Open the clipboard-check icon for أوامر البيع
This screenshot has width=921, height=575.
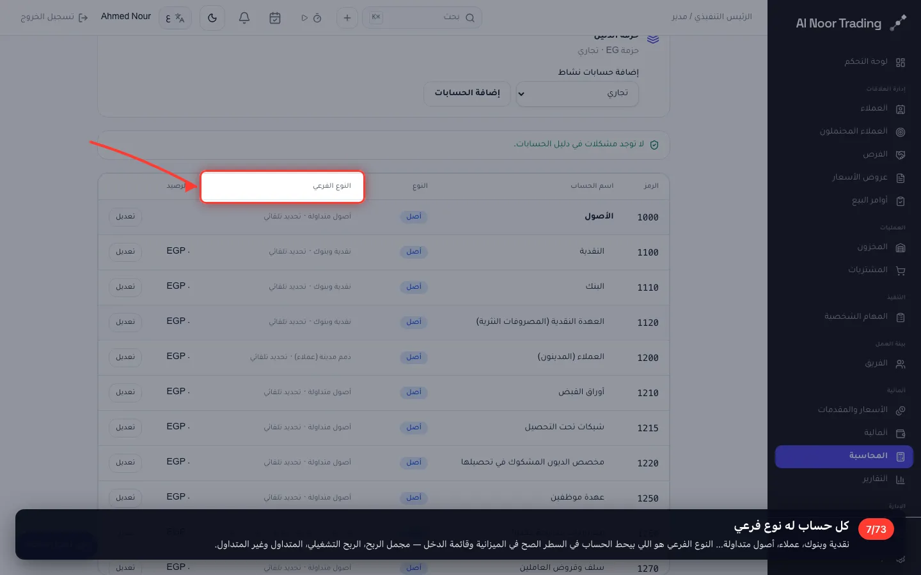[901, 201]
